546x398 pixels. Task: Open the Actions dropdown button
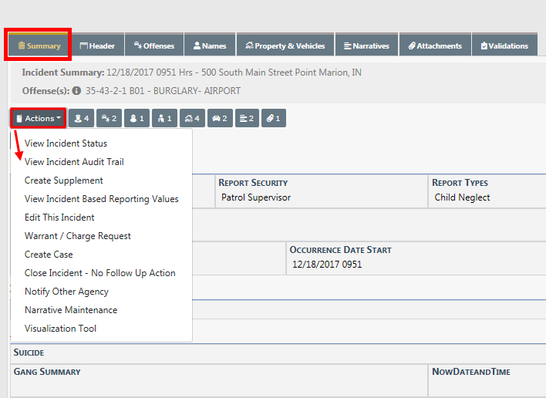click(38, 118)
